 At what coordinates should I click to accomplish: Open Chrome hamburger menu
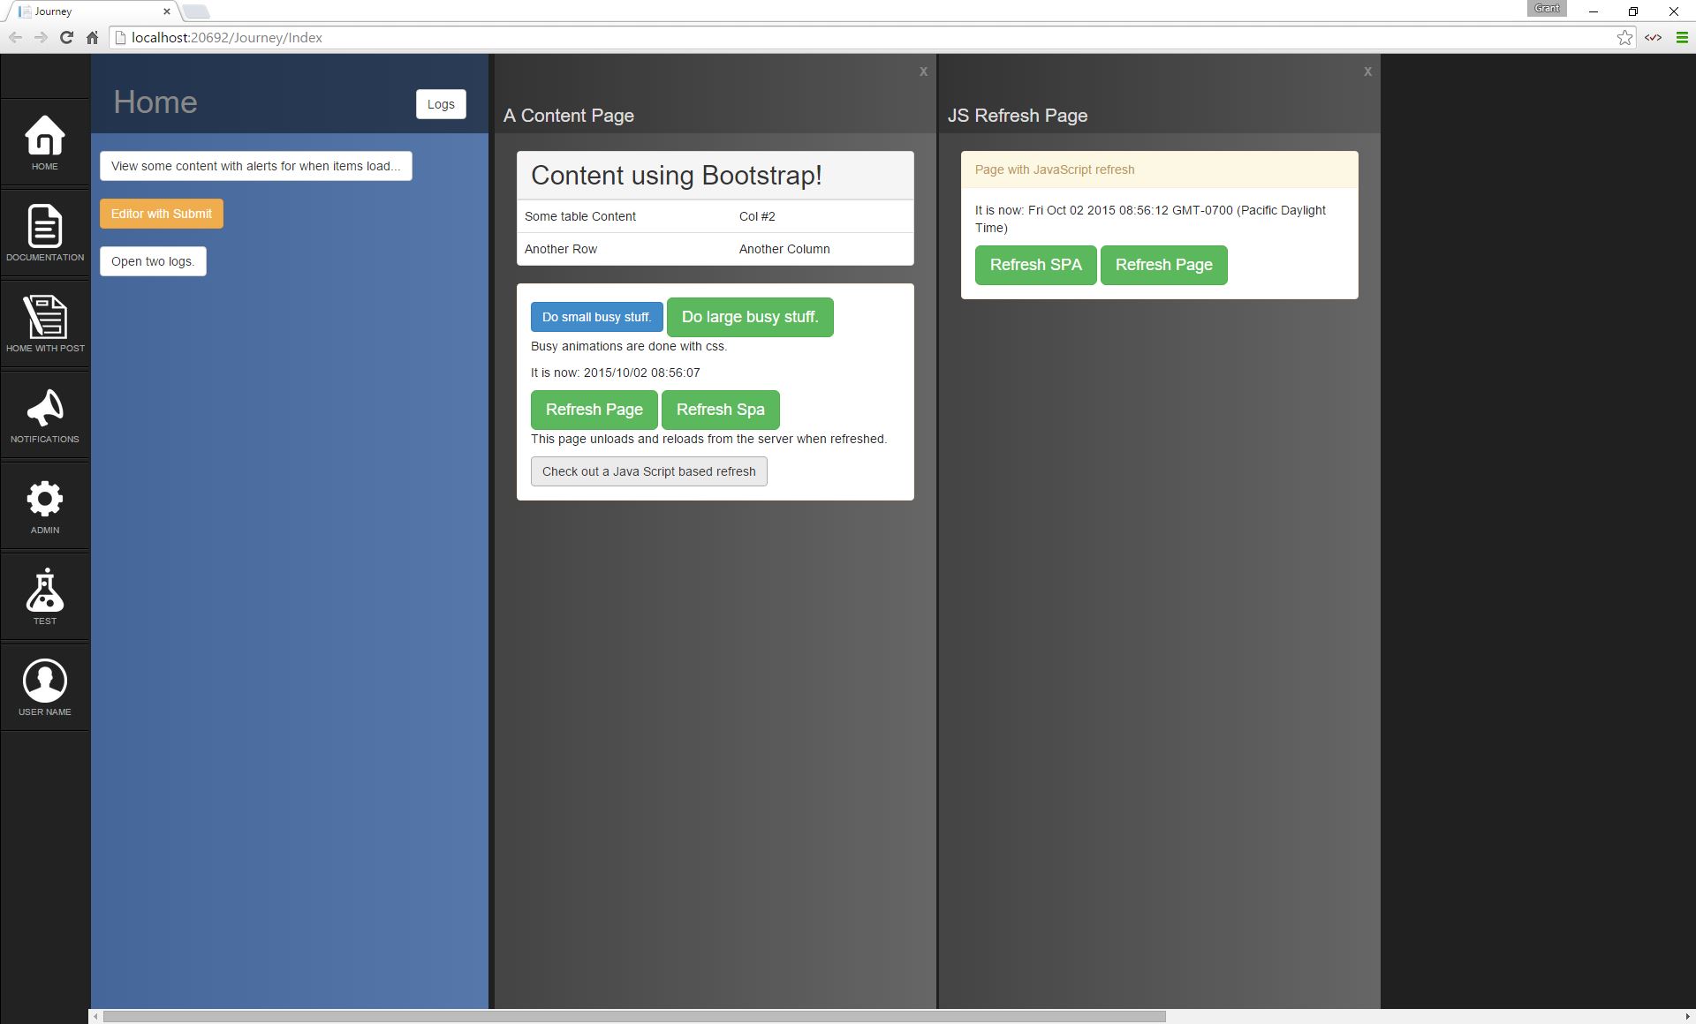(x=1682, y=37)
